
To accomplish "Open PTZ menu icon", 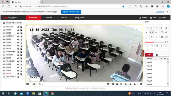I will [166, 46].
